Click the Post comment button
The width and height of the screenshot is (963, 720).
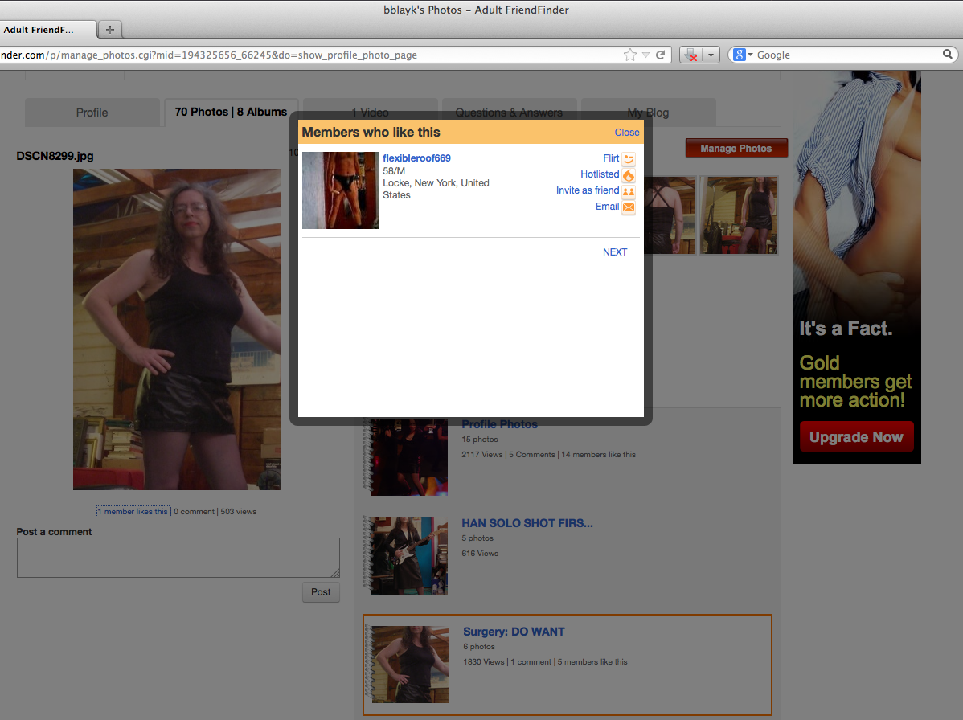point(321,592)
